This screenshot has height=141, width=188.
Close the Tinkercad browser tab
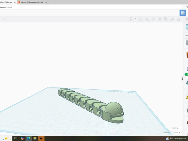pyautogui.click(x=15, y=2)
